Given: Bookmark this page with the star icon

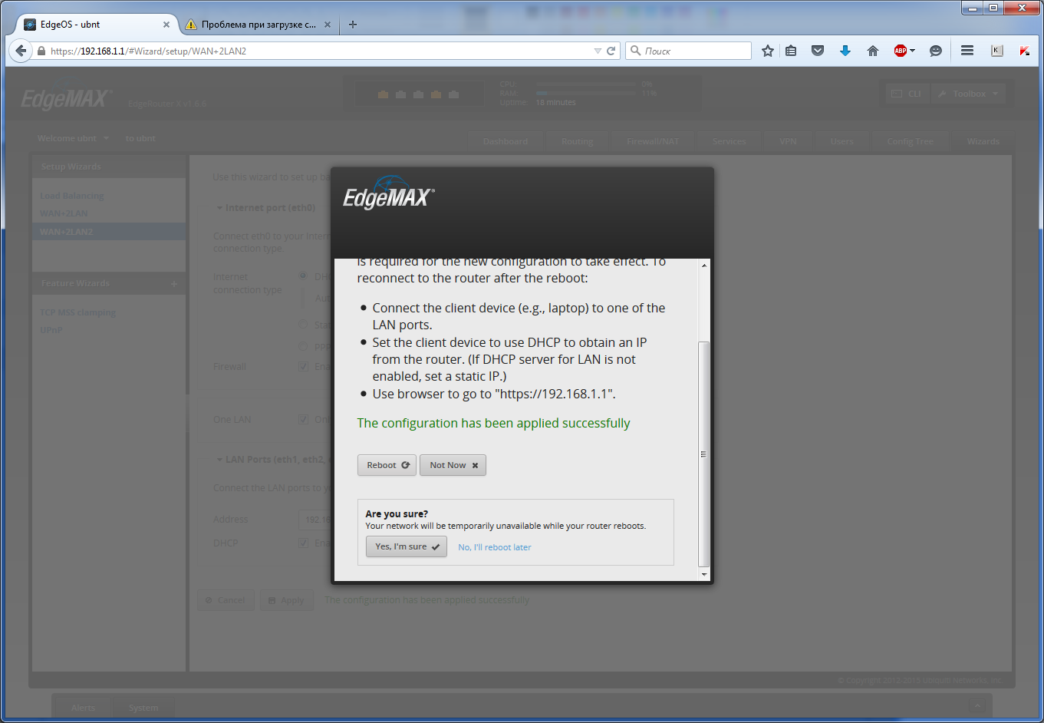Looking at the screenshot, I should coord(767,51).
